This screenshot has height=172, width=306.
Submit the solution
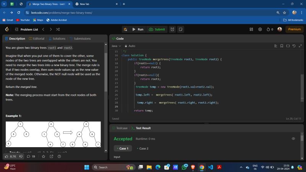tap(157, 29)
